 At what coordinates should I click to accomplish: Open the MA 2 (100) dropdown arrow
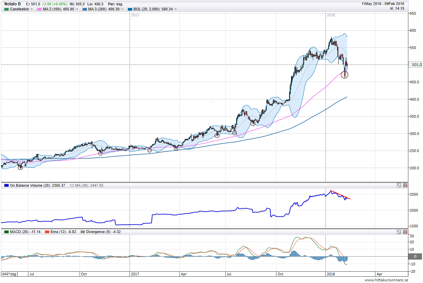point(79,9)
